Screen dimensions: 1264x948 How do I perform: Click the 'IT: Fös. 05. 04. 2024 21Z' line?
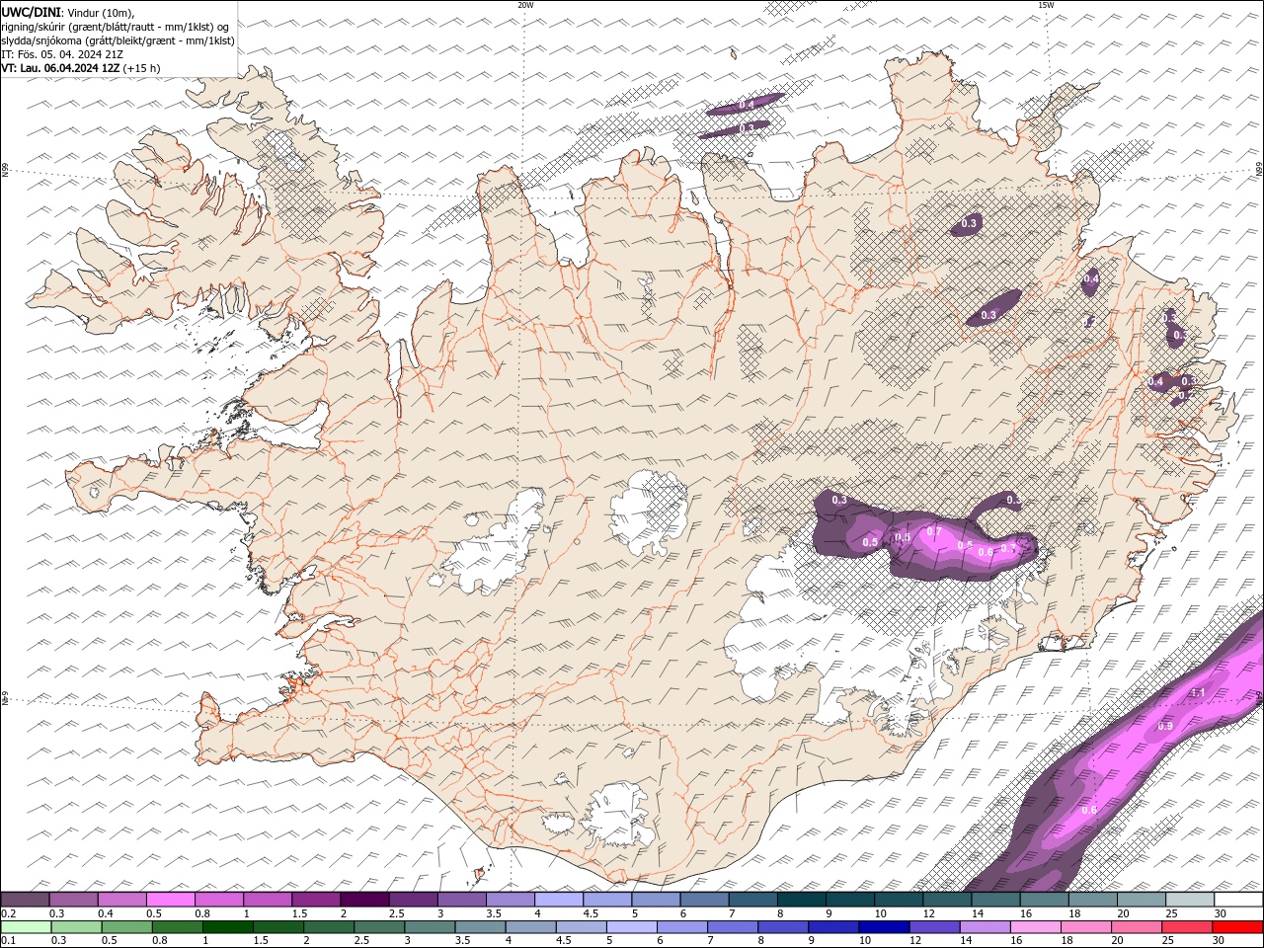click(x=62, y=54)
